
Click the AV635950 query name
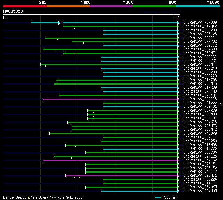point(13,11)
